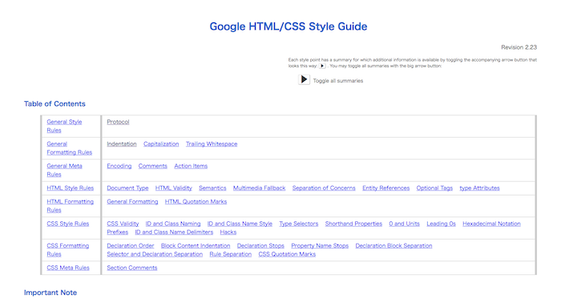
Task: Open CSS Quotation Marks link
Action: pos(287,254)
